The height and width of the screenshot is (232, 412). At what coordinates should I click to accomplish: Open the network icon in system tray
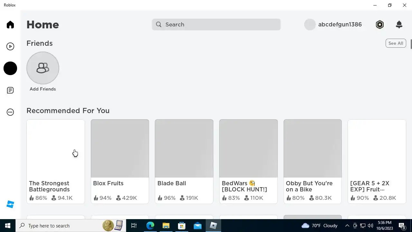[363, 226]
